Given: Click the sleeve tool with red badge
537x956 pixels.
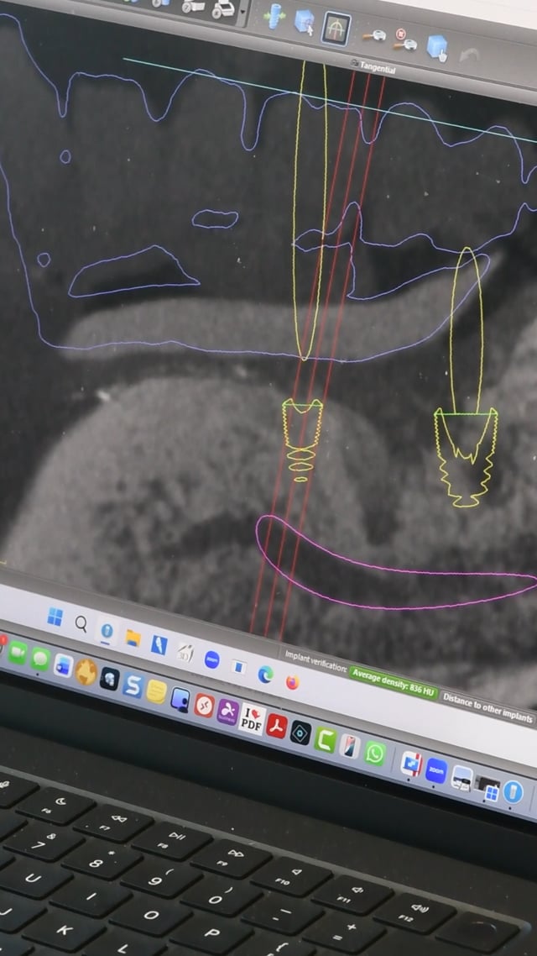Looking at the screenshot, I should tap(404, 40).
